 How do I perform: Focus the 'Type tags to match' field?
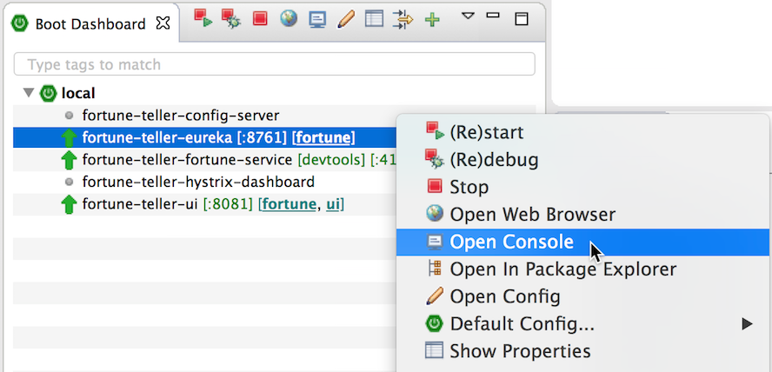coord(274,64)
